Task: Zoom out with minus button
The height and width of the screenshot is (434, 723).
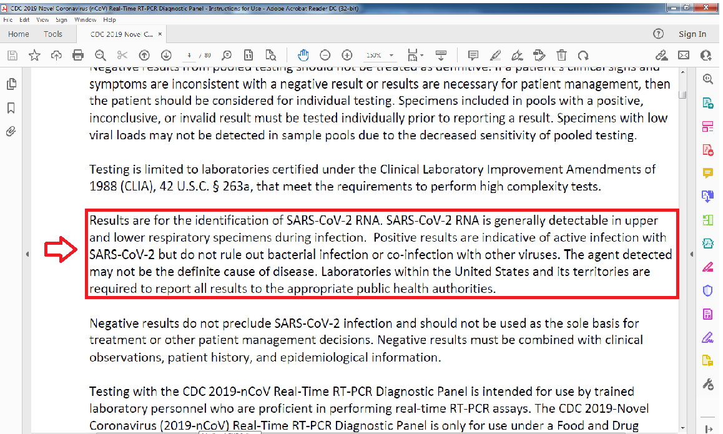Action: click(325, 56)
